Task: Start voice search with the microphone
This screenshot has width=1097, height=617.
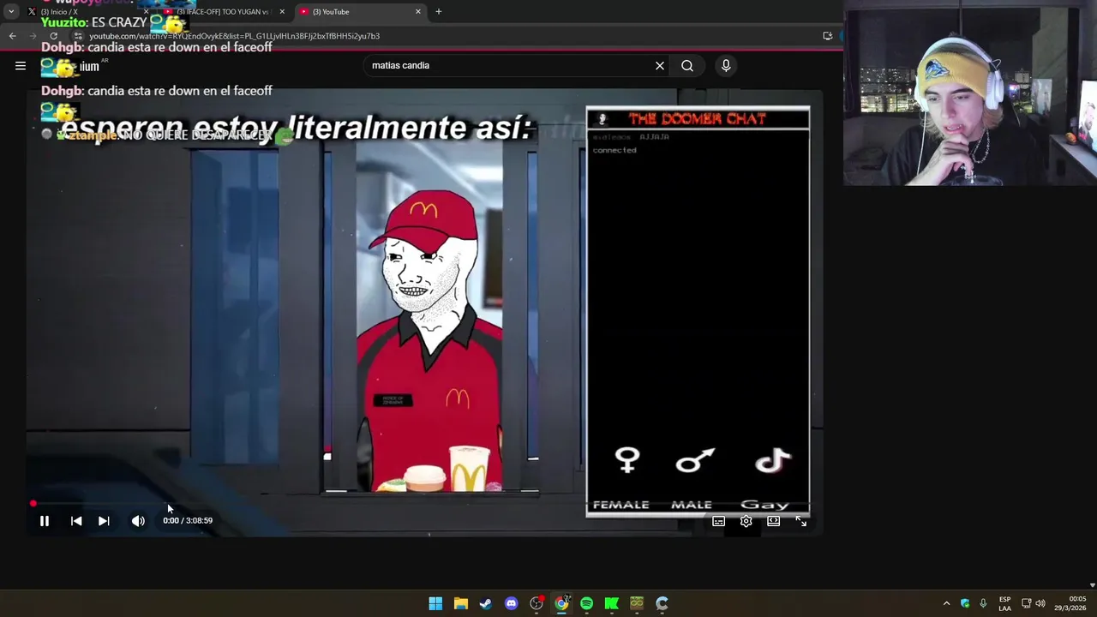Action: pos(726,65)
